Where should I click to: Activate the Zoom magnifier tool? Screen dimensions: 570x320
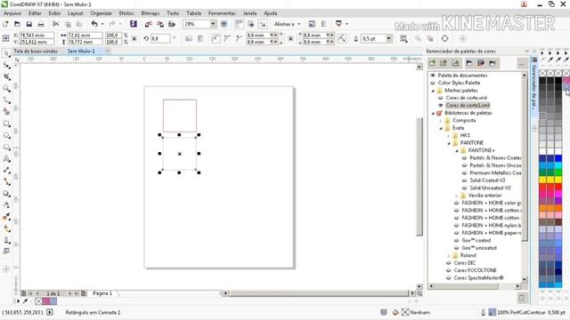(6, 89)
